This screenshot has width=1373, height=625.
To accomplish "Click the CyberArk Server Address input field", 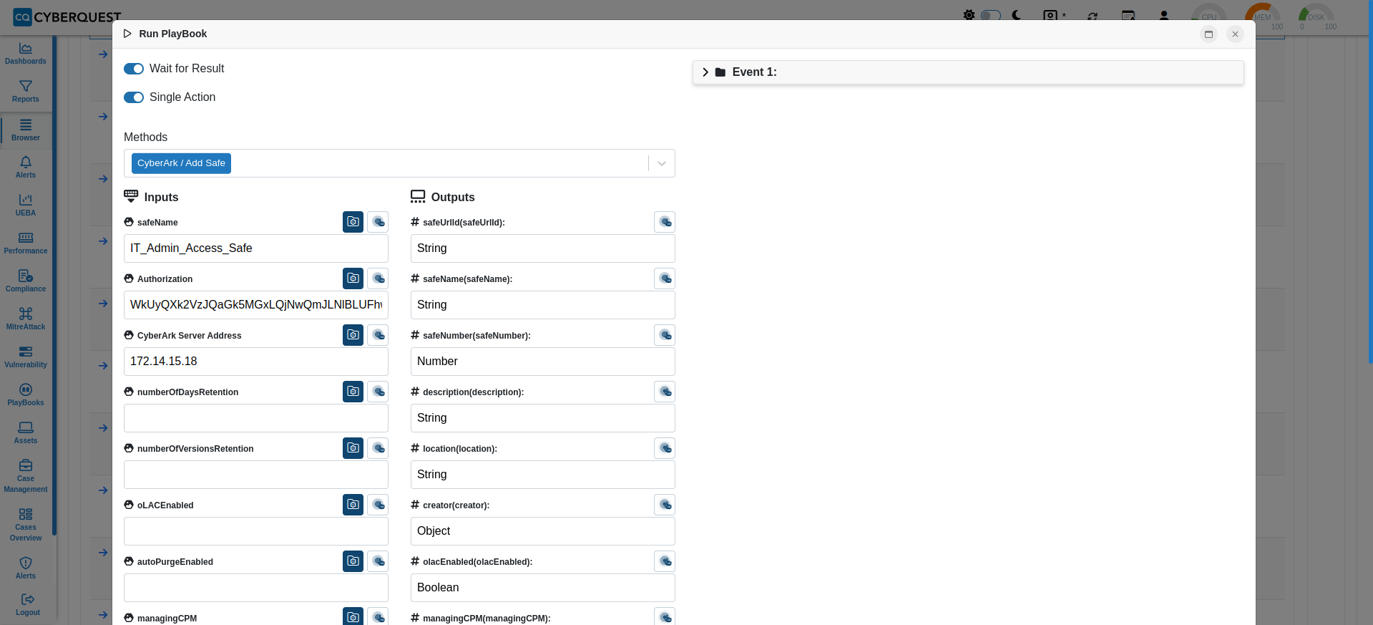I will pyautogui.click(x=256, y=362).
